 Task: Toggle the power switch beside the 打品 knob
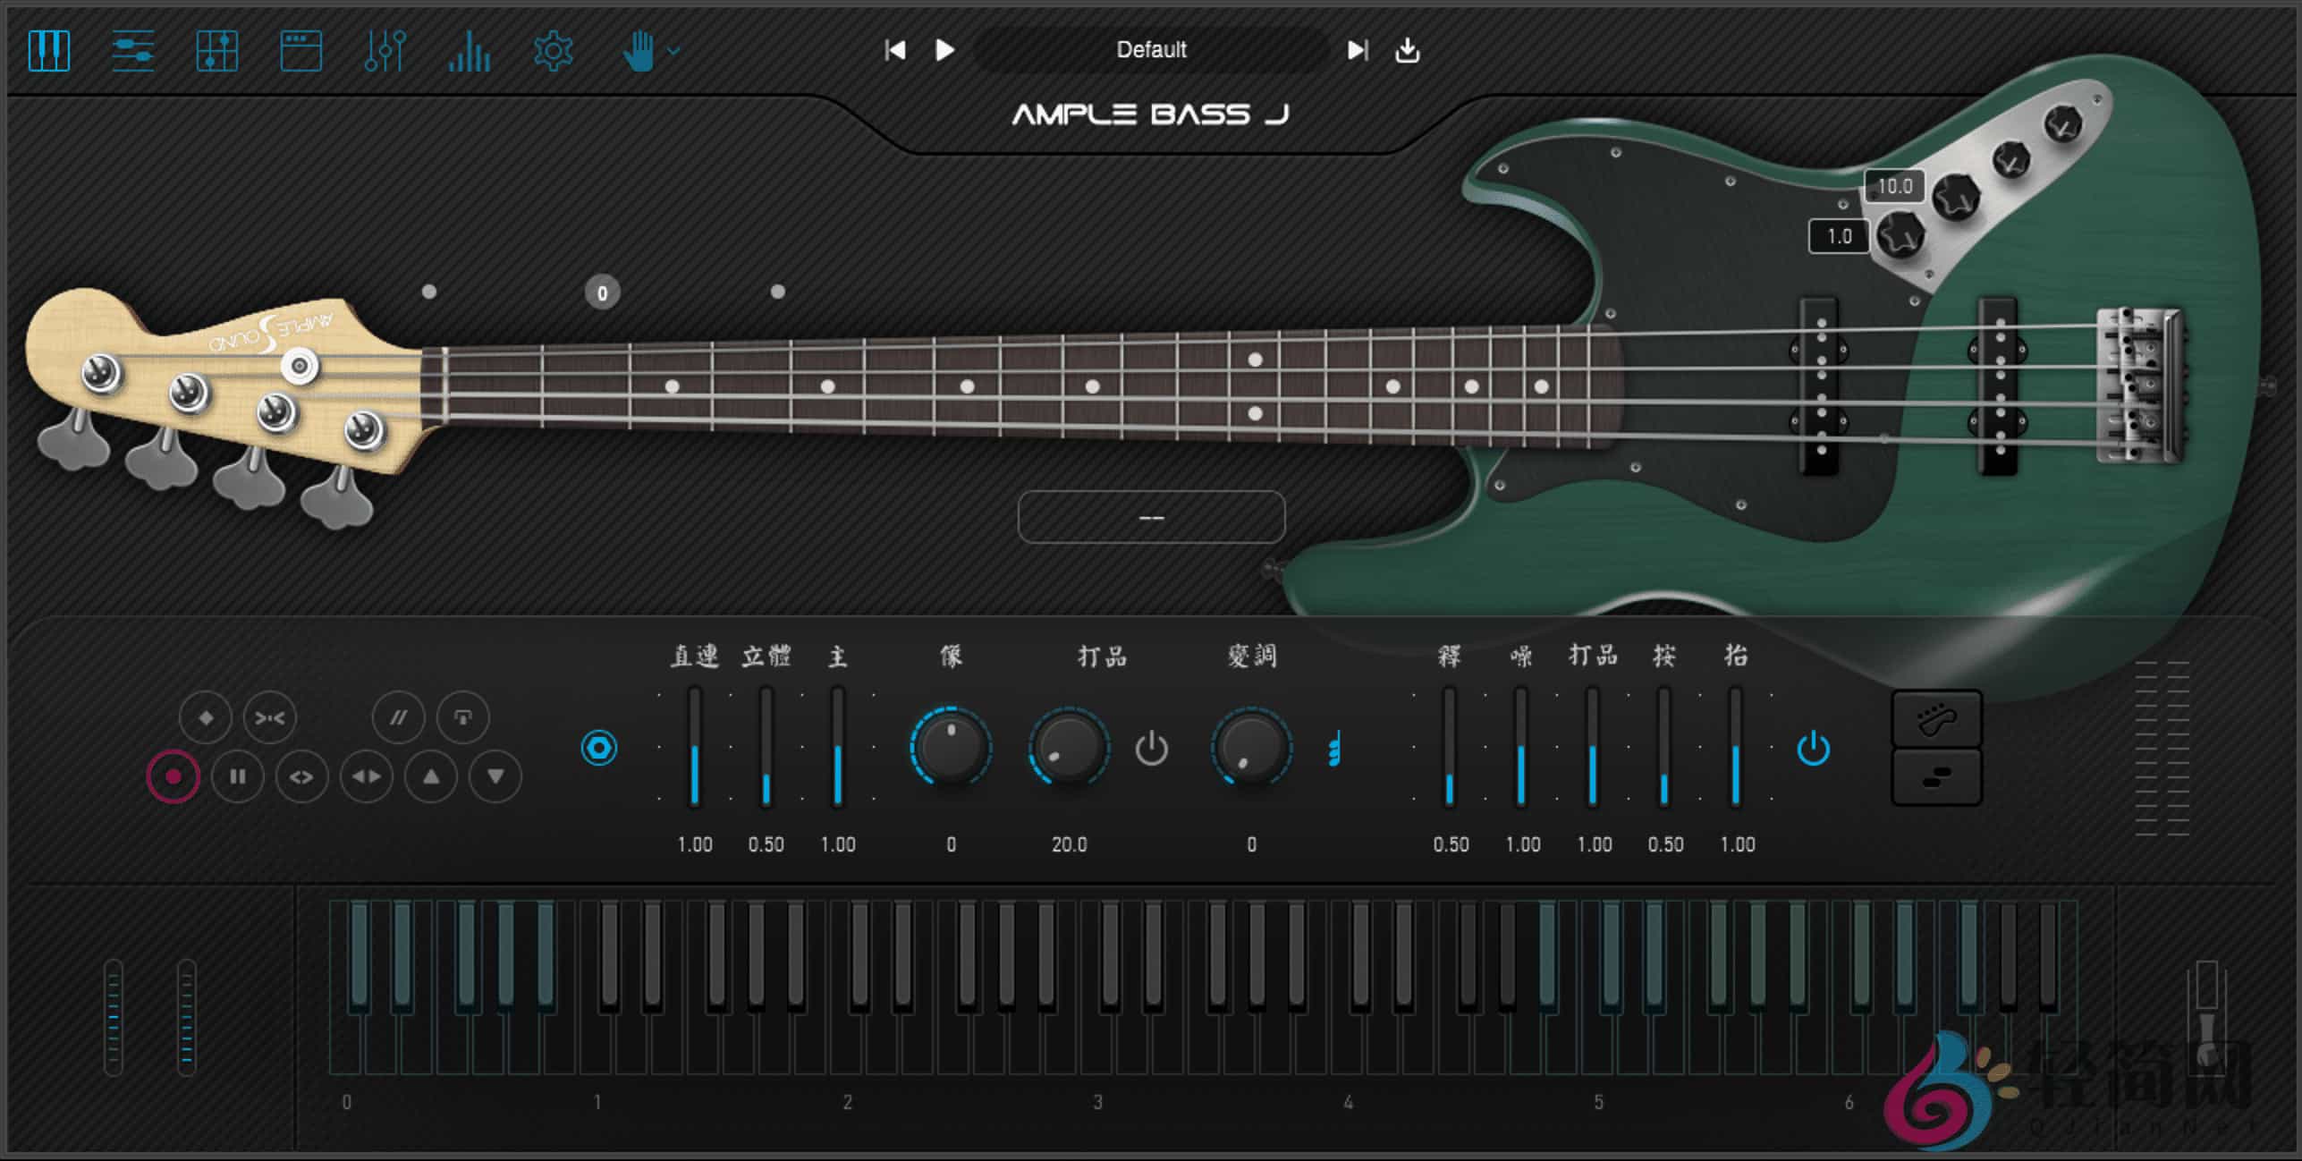pyautogui.click(x=1153, y=751)
